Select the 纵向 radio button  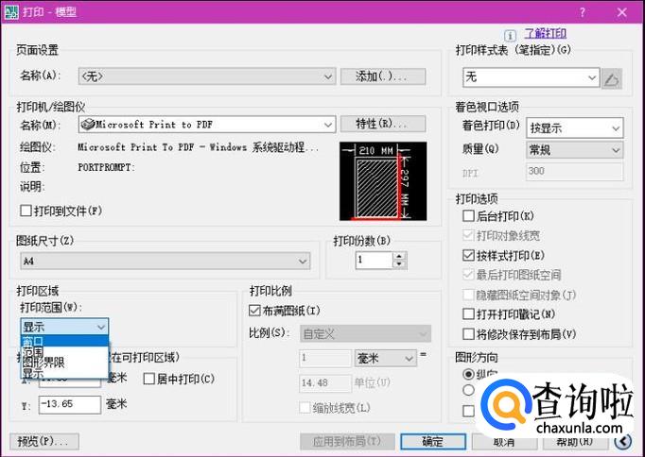tap(468, 374)
